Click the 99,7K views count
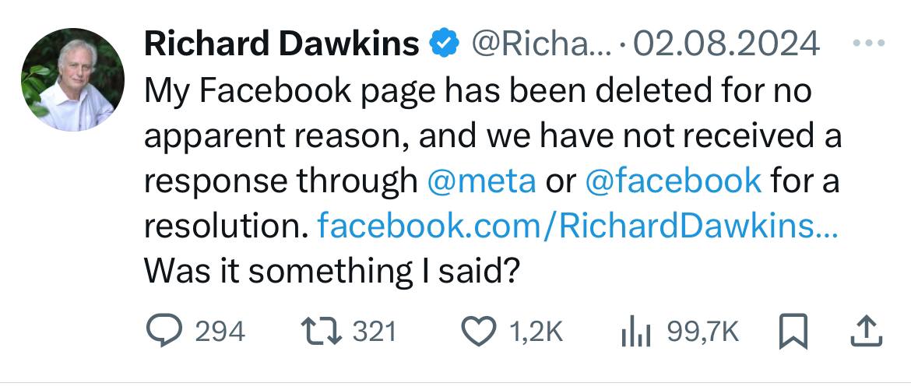The height and width of the screenshot is (390, 911). (x=702, y=332)
